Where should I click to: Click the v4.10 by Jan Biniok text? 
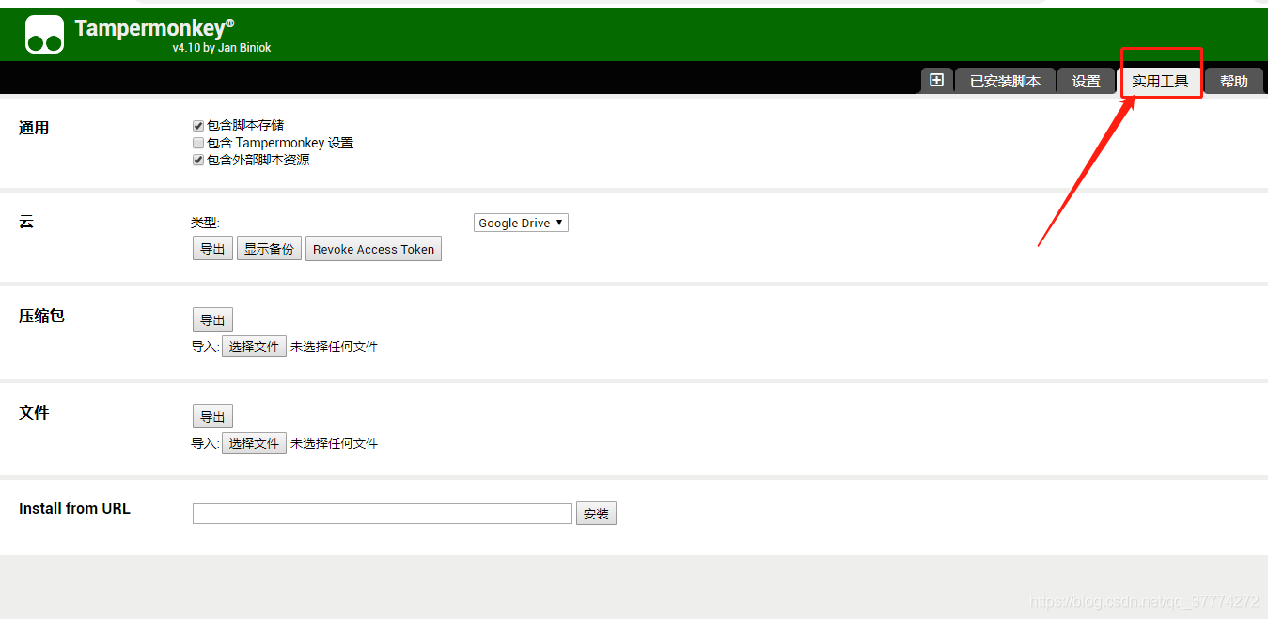coord(222,48)
